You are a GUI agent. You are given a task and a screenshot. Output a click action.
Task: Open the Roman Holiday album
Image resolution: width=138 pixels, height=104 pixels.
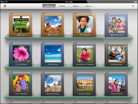coord(84,84)
